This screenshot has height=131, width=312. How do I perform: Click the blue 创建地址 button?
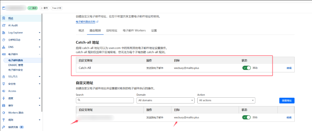point(287,100)
